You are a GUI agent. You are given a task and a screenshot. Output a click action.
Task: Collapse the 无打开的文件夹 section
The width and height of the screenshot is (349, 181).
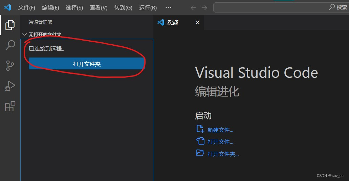pos(24,35)
